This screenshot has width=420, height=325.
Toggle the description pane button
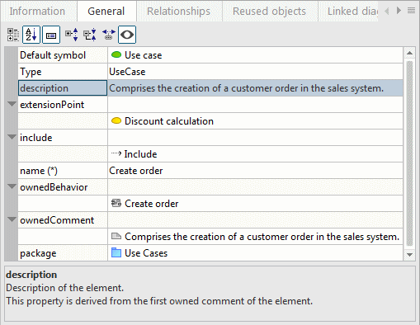51,35
